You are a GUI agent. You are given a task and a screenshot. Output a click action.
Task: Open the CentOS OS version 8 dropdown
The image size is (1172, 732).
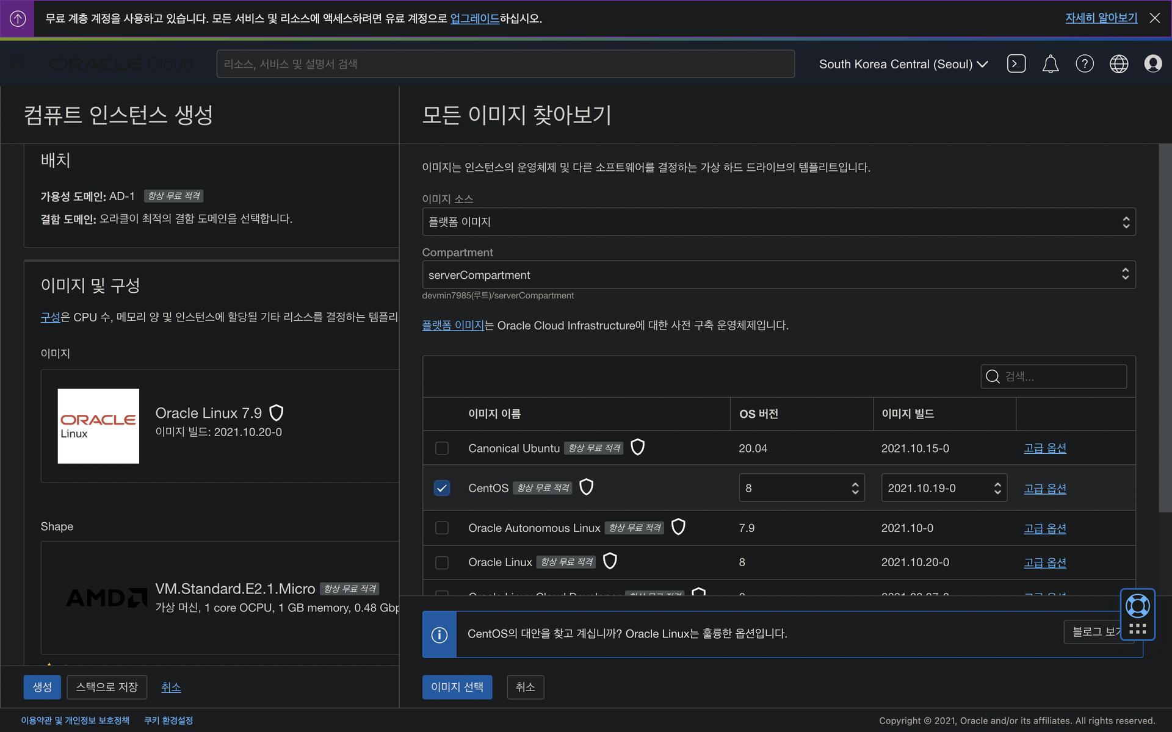[x=801, y=488]
